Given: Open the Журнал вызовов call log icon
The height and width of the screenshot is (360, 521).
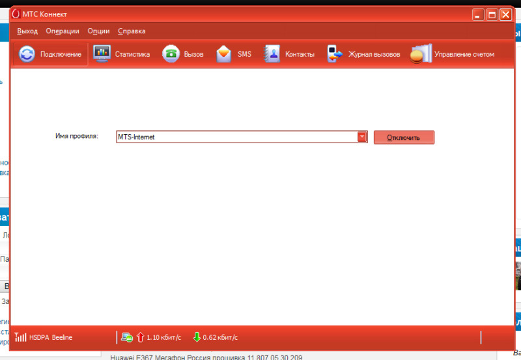Looking at the screenshot, I should (334, 54).
